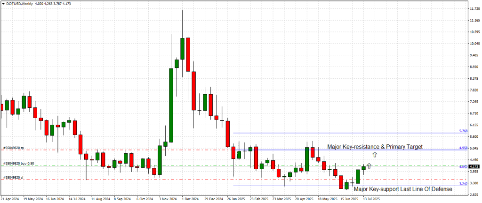This screenshot has width=482, height=203.
Task: Click the 29 Dec 2024 date label
Action: click(214, 199)
